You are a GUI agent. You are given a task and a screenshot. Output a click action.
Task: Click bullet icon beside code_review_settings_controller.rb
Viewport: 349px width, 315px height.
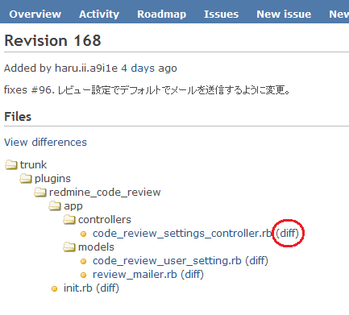click(84, 234)
